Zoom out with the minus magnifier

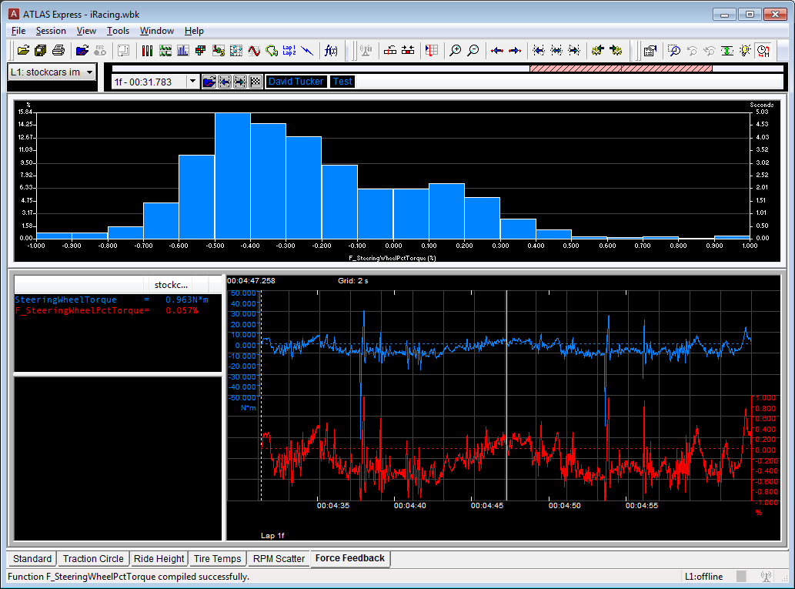click(x=473, y=50)
